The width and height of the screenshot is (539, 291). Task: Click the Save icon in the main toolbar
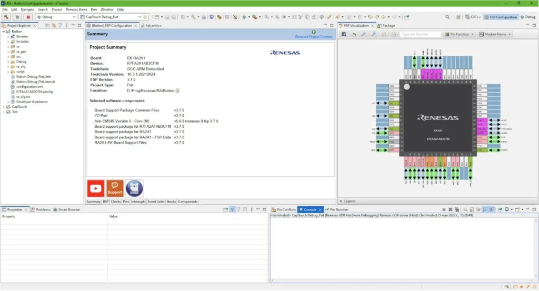(x=167, y=17)
